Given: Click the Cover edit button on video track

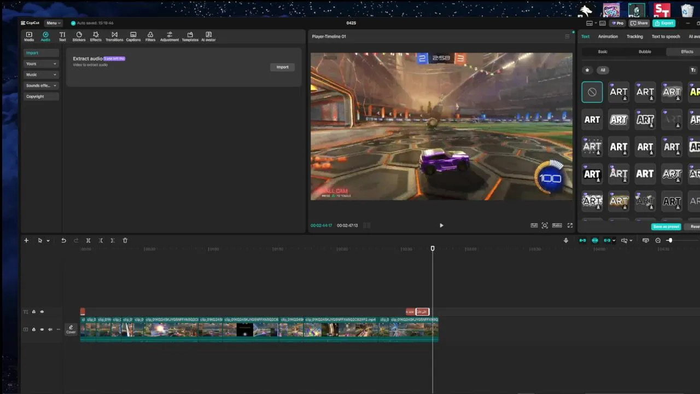Looking at the screenshot, I should coord(71,329).
